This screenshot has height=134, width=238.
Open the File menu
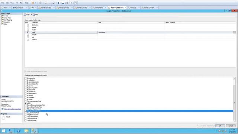click(x=3, y=3)
